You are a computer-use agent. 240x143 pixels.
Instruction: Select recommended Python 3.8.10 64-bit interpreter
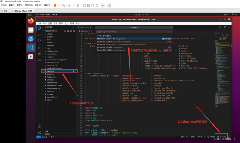(134, 39)
